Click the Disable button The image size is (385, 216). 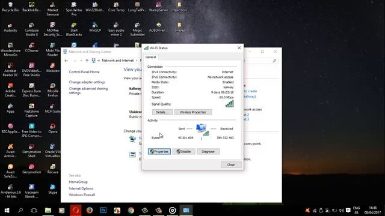(184, 152)
